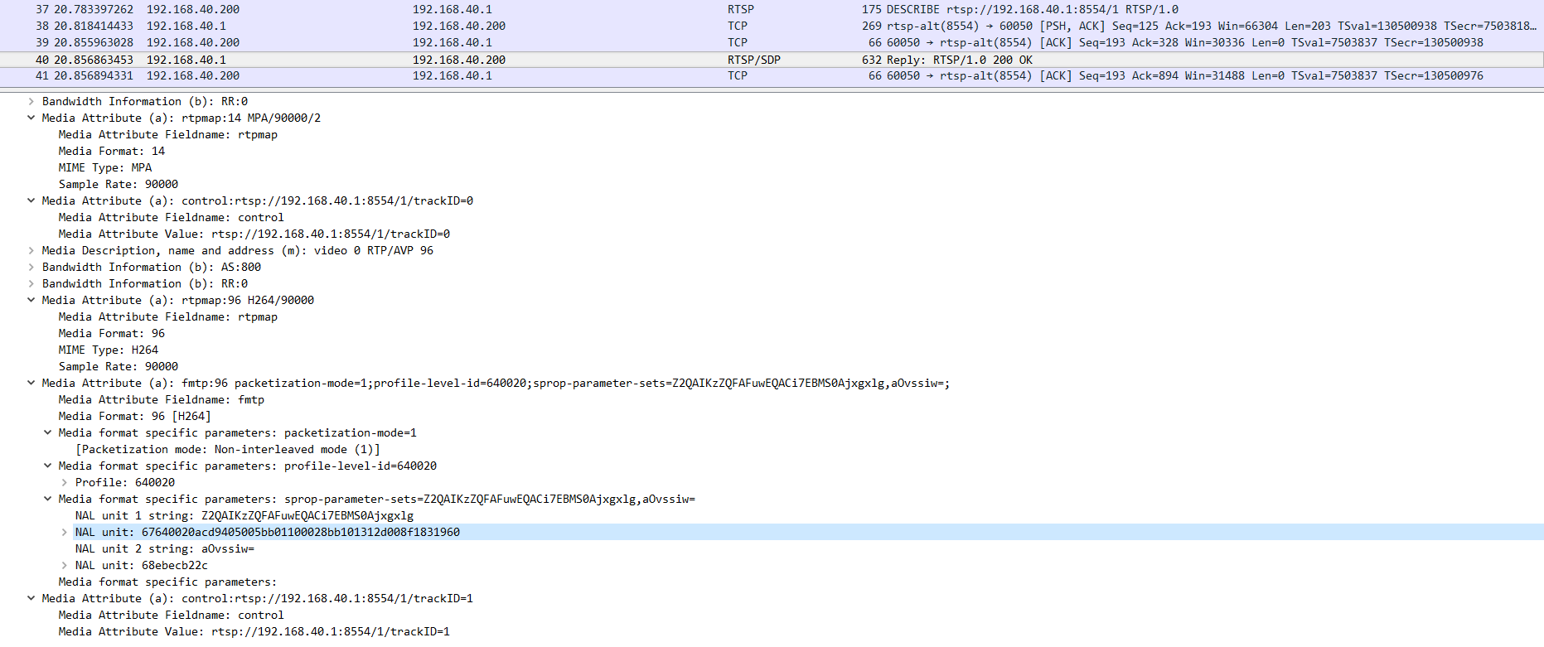Click RTSP protocol cell of packet 37
Image resolution: width=1544 pixels, height=647 pixels.
[741, 9]
